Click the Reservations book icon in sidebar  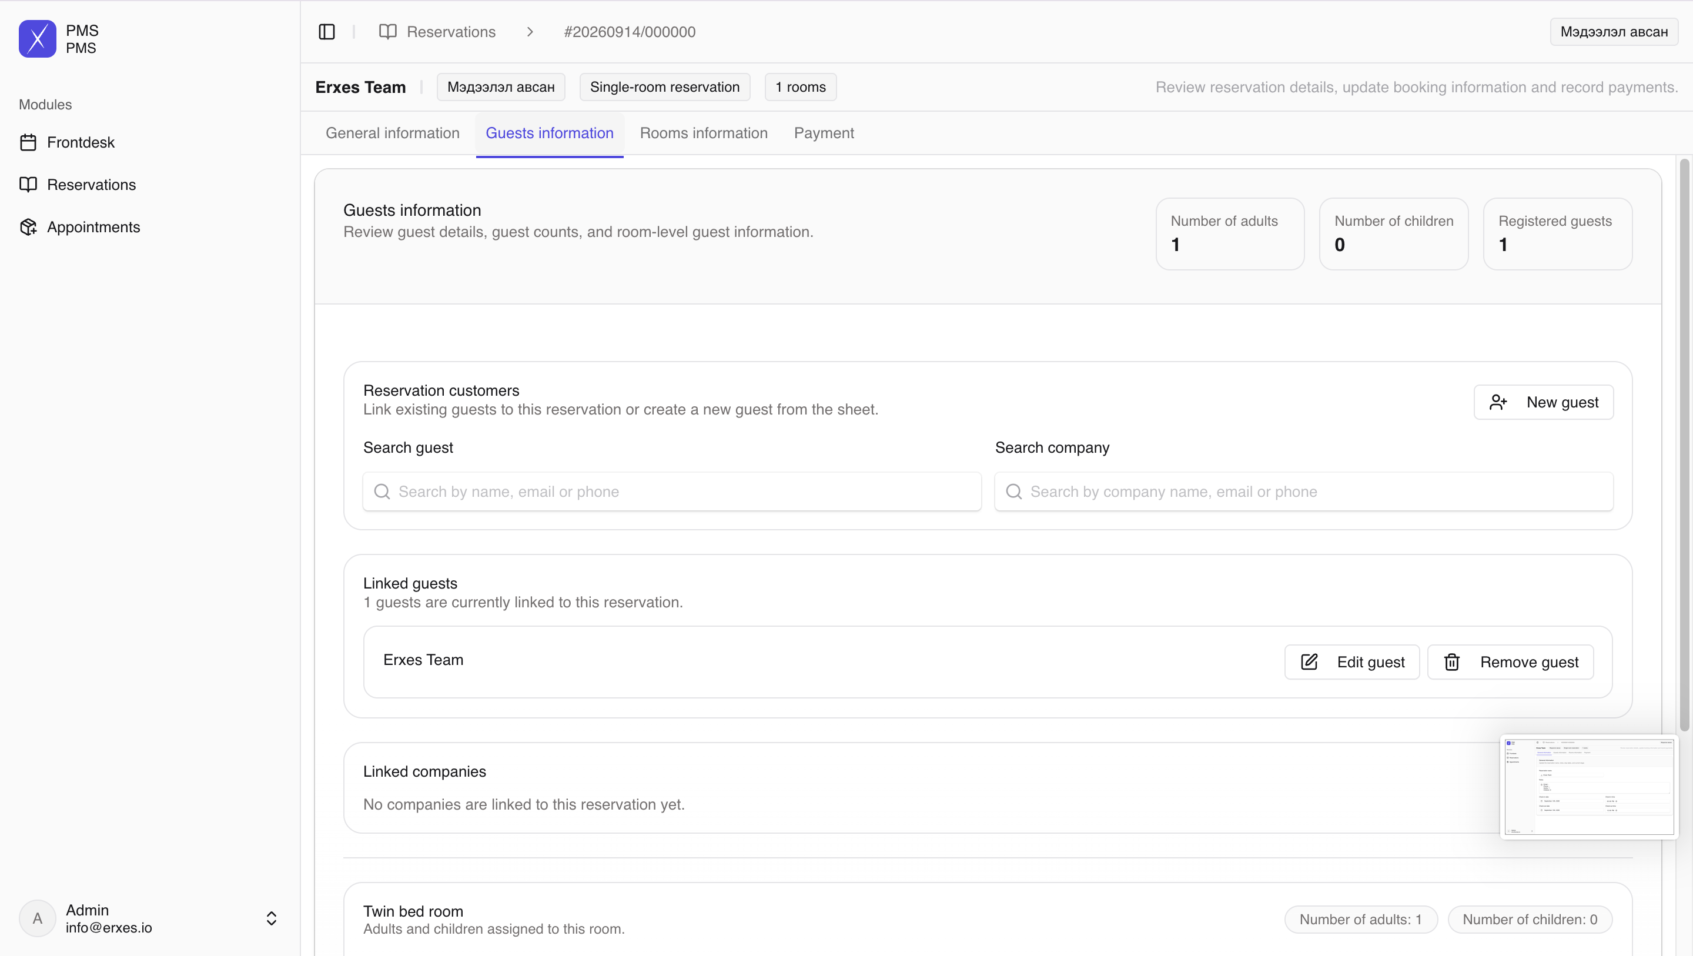click(x=28, y=184)
